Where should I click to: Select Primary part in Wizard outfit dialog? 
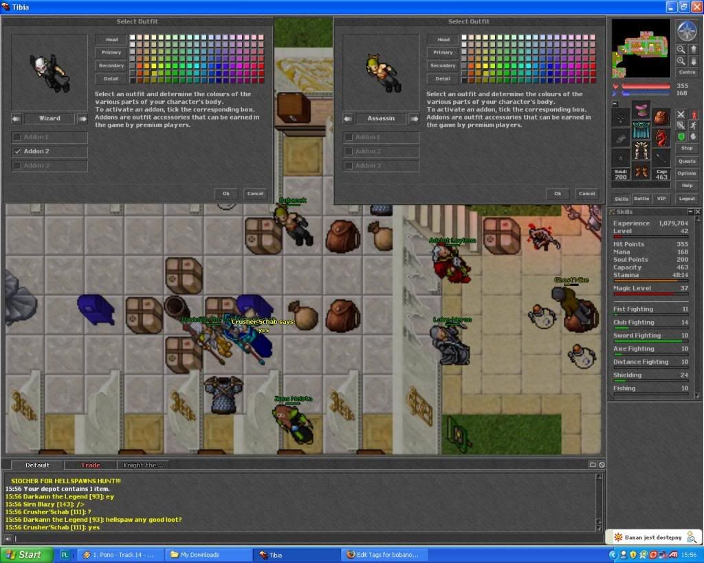(111, 52)
